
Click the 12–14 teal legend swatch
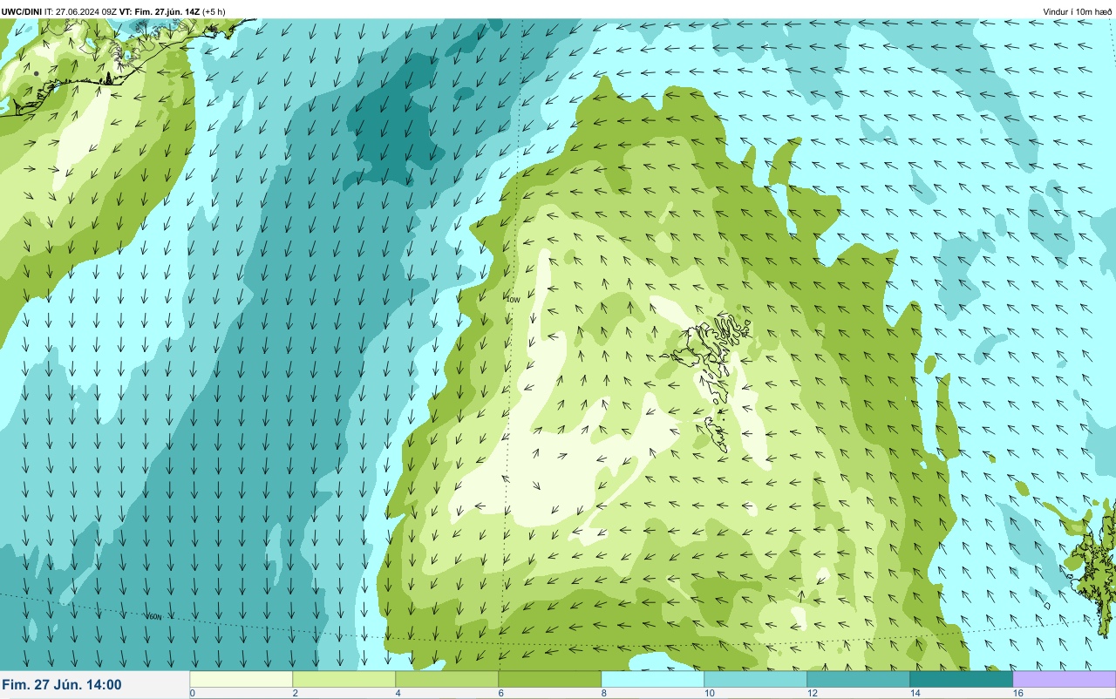(x=859, y=679)
